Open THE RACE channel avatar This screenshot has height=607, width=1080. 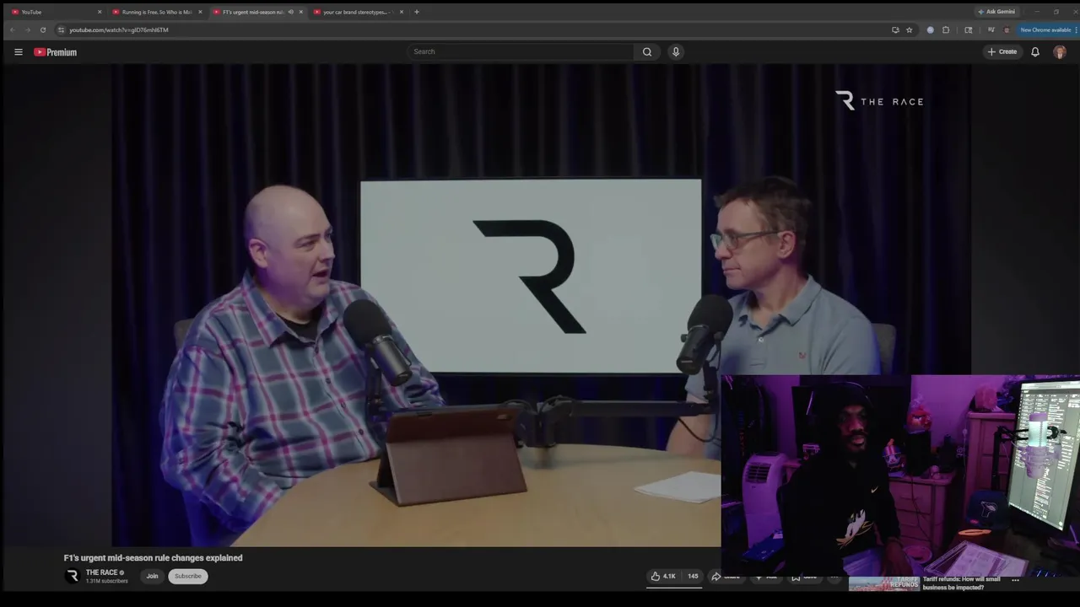coord(73,576)
